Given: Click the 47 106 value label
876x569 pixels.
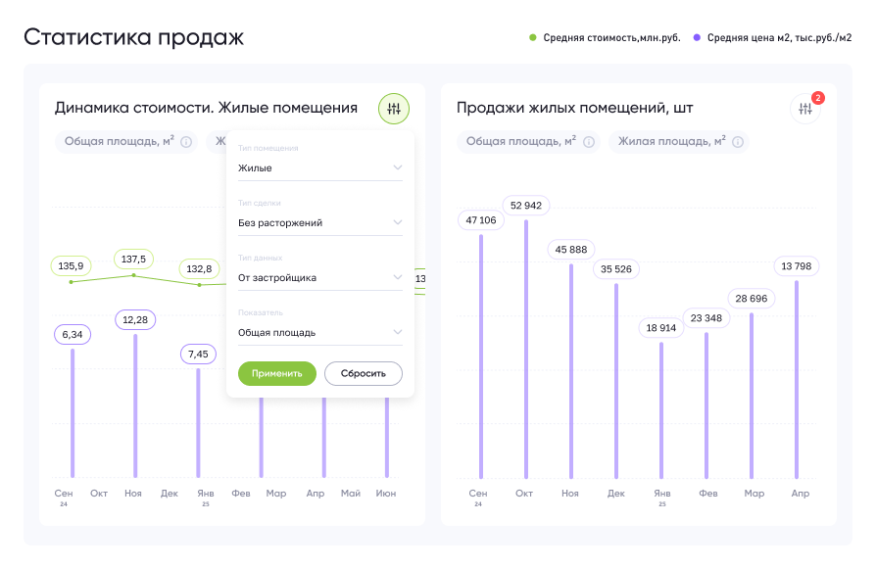Looking at the screenshot, I should (481, 220).
